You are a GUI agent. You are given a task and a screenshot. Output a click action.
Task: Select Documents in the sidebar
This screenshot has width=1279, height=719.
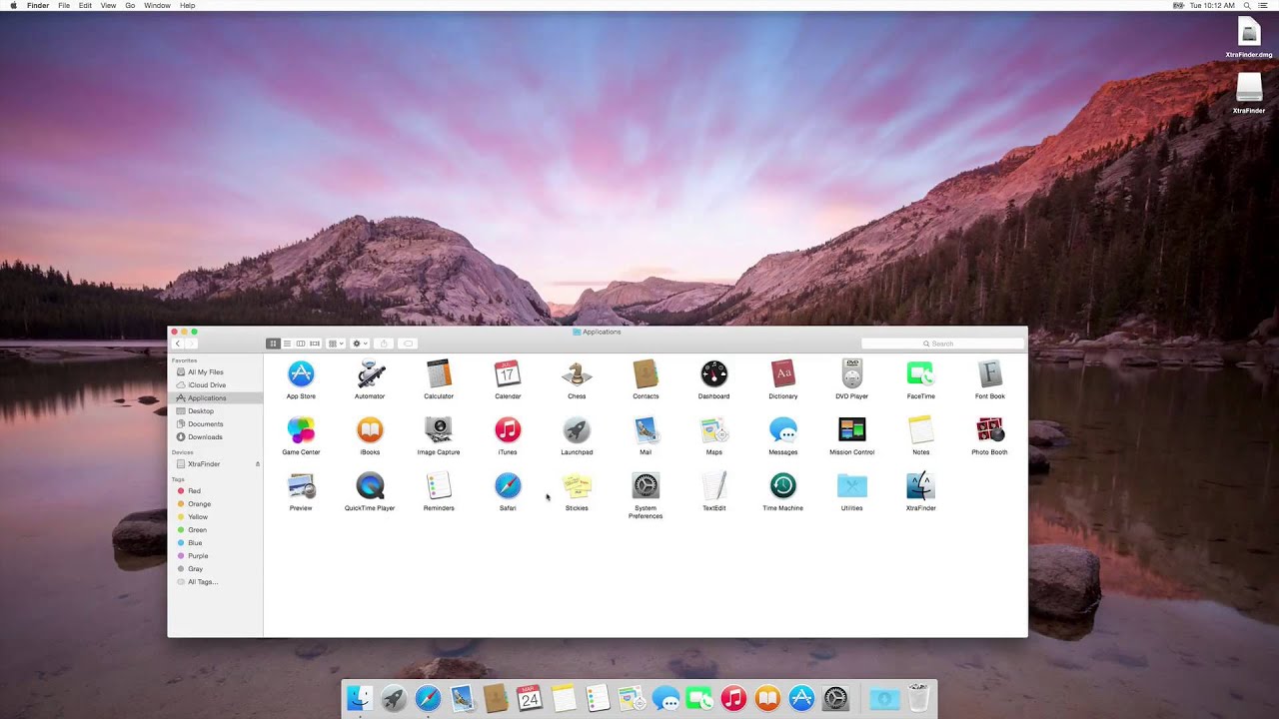215,424
